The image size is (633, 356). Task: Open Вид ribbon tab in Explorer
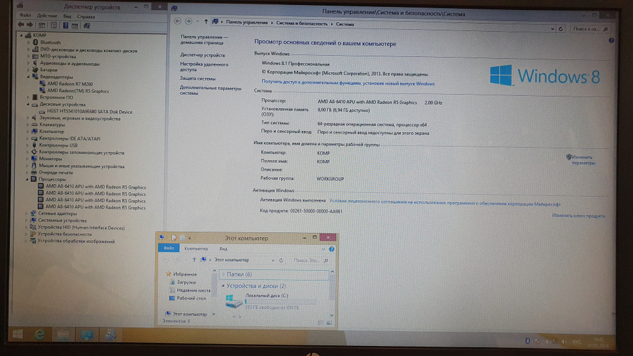pos(223,249)
